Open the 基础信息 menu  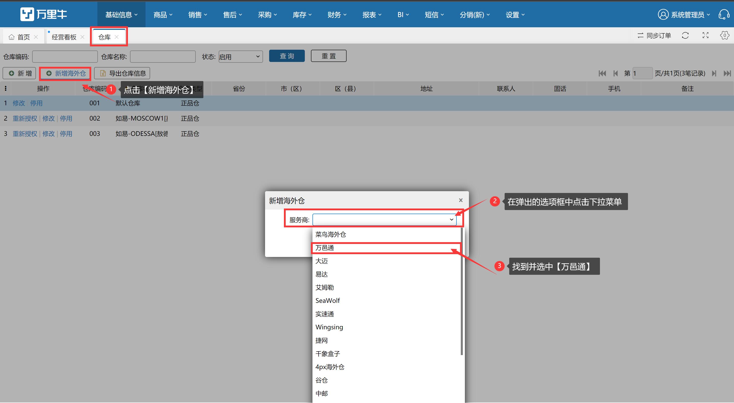121,15
